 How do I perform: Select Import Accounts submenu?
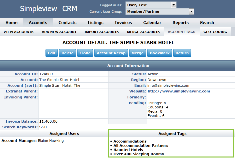click(101, 32)
